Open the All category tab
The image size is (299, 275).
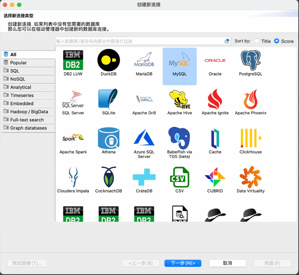pos(29,55)
